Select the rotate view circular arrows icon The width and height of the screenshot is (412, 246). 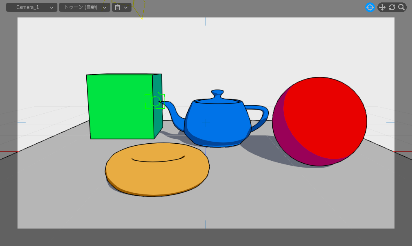pos(392,7)
